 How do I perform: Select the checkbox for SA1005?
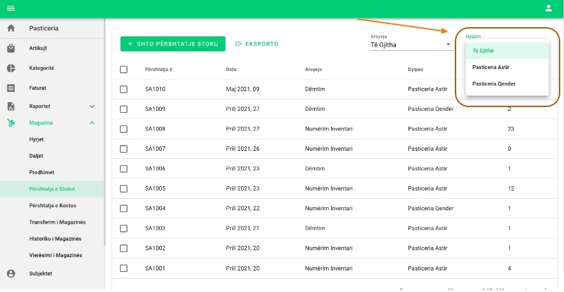click(124, 188)
